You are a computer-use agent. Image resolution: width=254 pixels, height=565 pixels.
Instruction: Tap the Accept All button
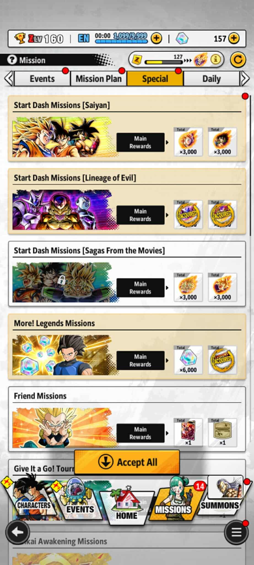tap(127, 462)
